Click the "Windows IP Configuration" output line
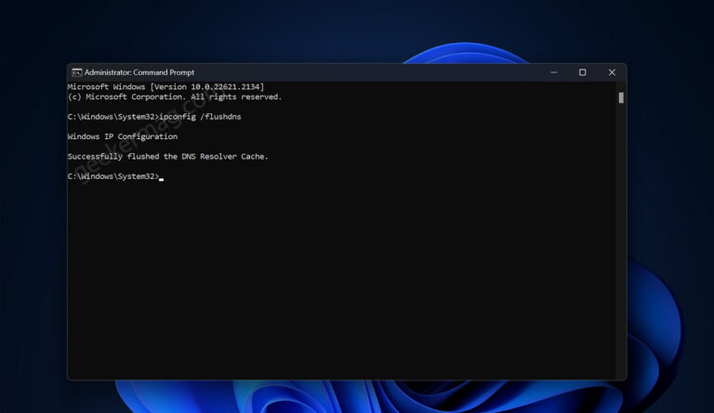The width and height of the screenshot is (714, 413). click(123, 136)
